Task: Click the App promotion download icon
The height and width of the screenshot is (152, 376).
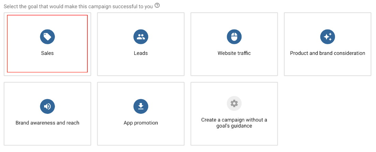Action: [x=141, y=106]
